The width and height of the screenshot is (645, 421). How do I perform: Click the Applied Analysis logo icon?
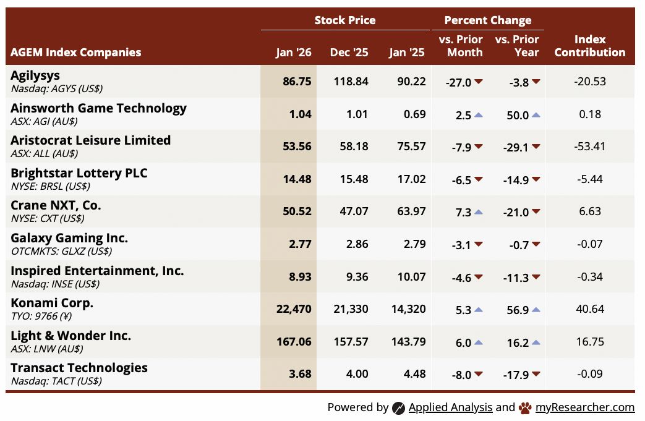[399, 407]
